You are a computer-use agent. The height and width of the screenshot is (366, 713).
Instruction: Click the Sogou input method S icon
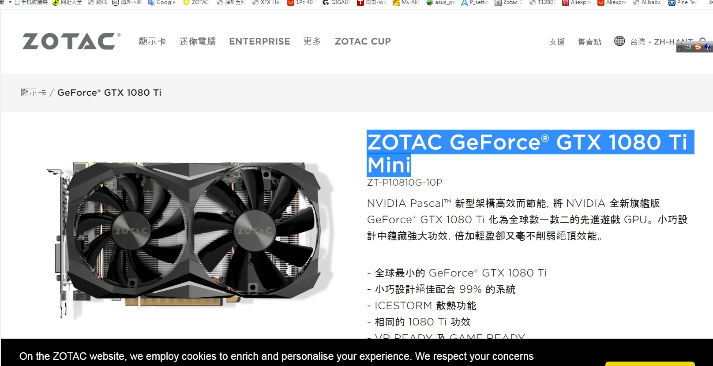click(x=698, y=47)
